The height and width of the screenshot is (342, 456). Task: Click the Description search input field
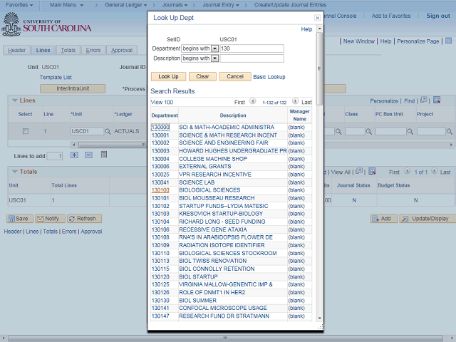(x=252, y=58)
